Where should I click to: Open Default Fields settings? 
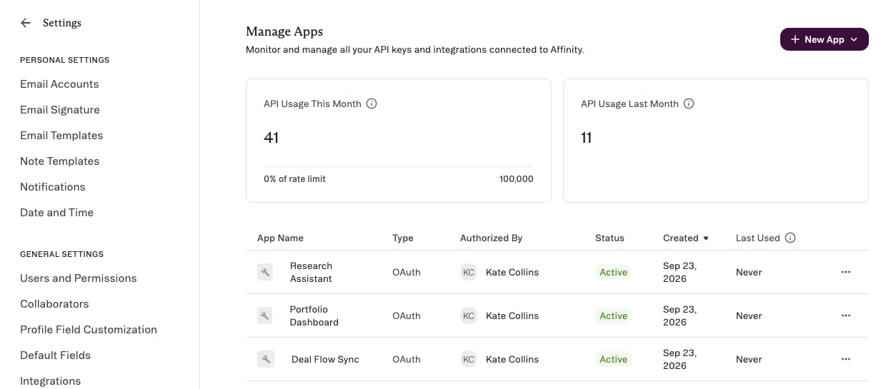tap(55, 355)
